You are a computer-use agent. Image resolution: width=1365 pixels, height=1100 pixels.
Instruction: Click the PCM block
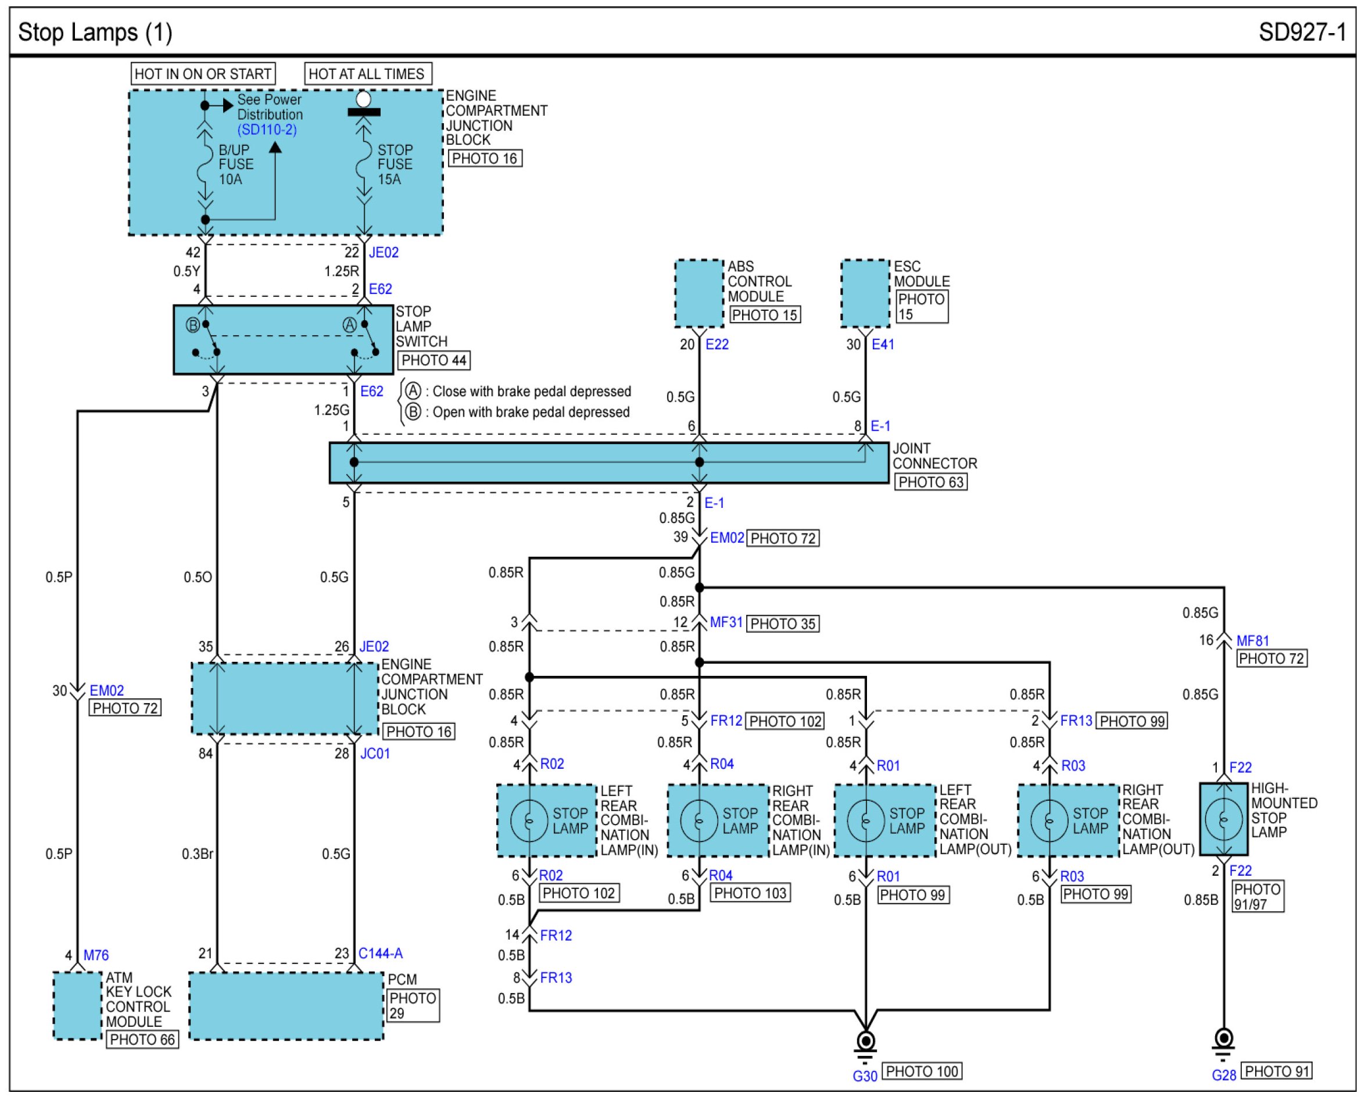pyautogui.click(x=286, y=1006)
